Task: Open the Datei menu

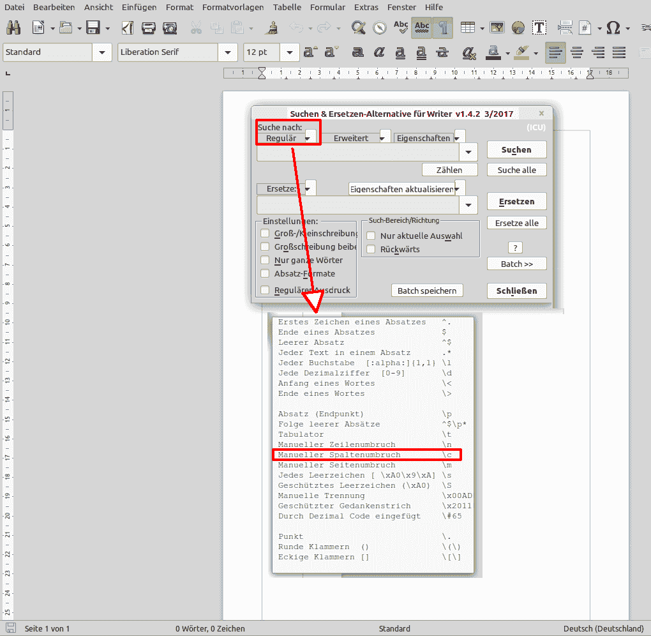Action: 14,7
